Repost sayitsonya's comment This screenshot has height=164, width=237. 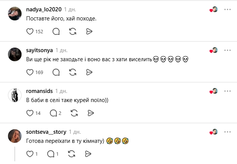tap(73, 72)
